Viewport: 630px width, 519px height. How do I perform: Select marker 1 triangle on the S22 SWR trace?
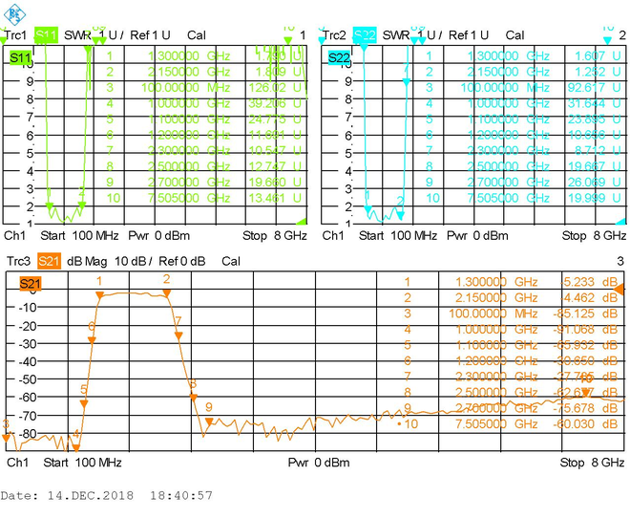(x=367, y=209)
